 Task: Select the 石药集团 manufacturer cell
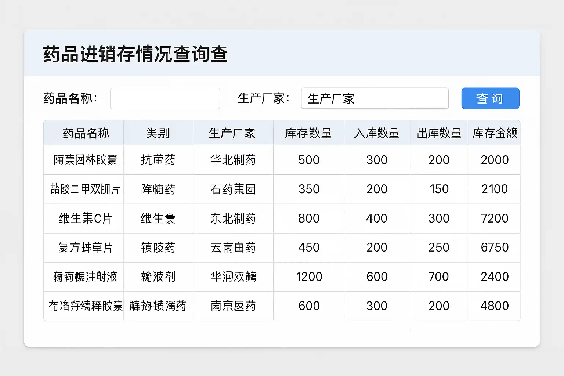[233, 189]
